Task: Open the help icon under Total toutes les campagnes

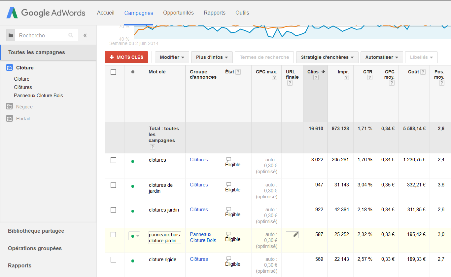Action: (x=152, y=147)
